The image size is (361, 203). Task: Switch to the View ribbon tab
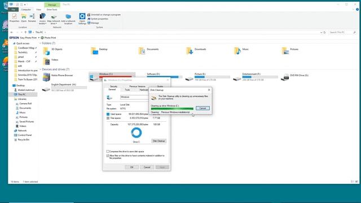(38, 10)
